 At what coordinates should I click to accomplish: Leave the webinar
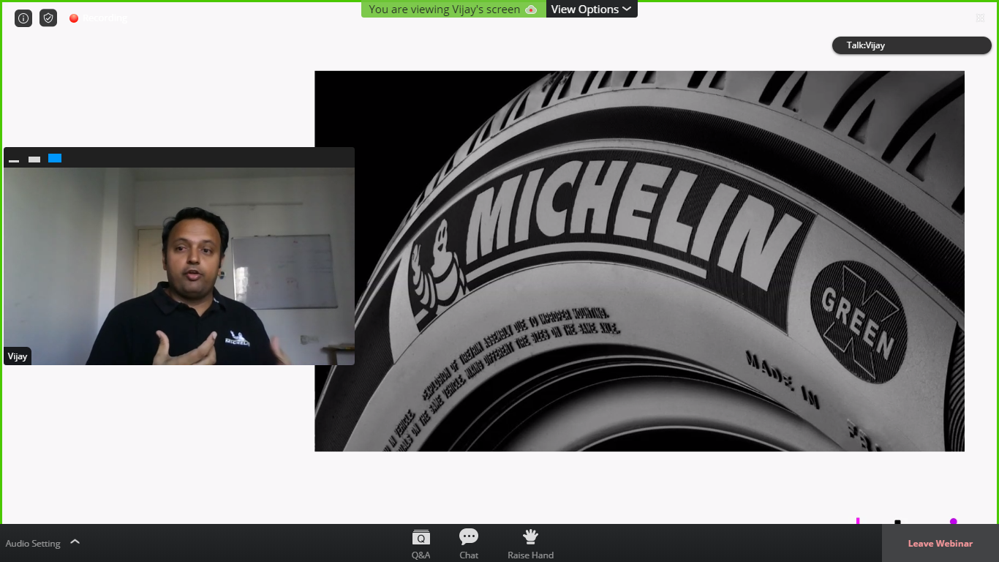coord(940,544)
